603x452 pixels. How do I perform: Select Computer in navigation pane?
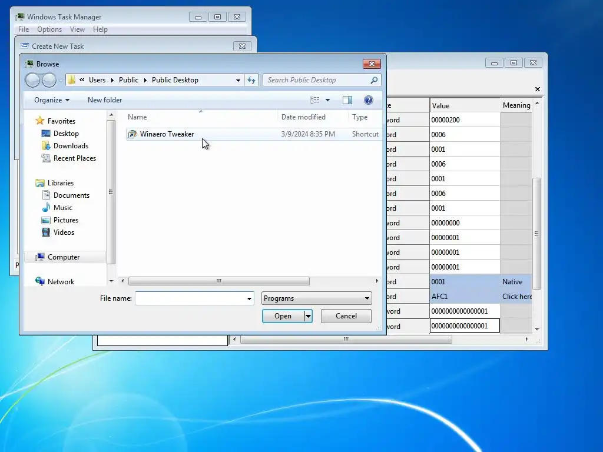(64, 257)
